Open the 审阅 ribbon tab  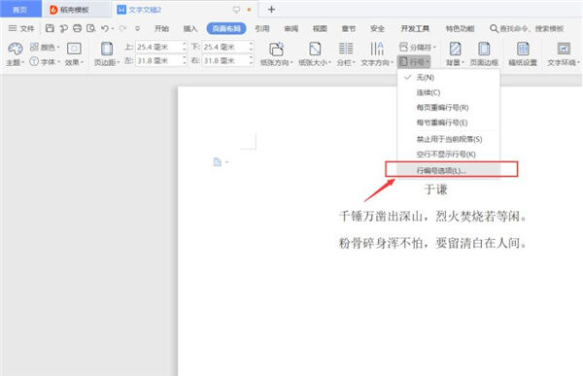point(291,28)
